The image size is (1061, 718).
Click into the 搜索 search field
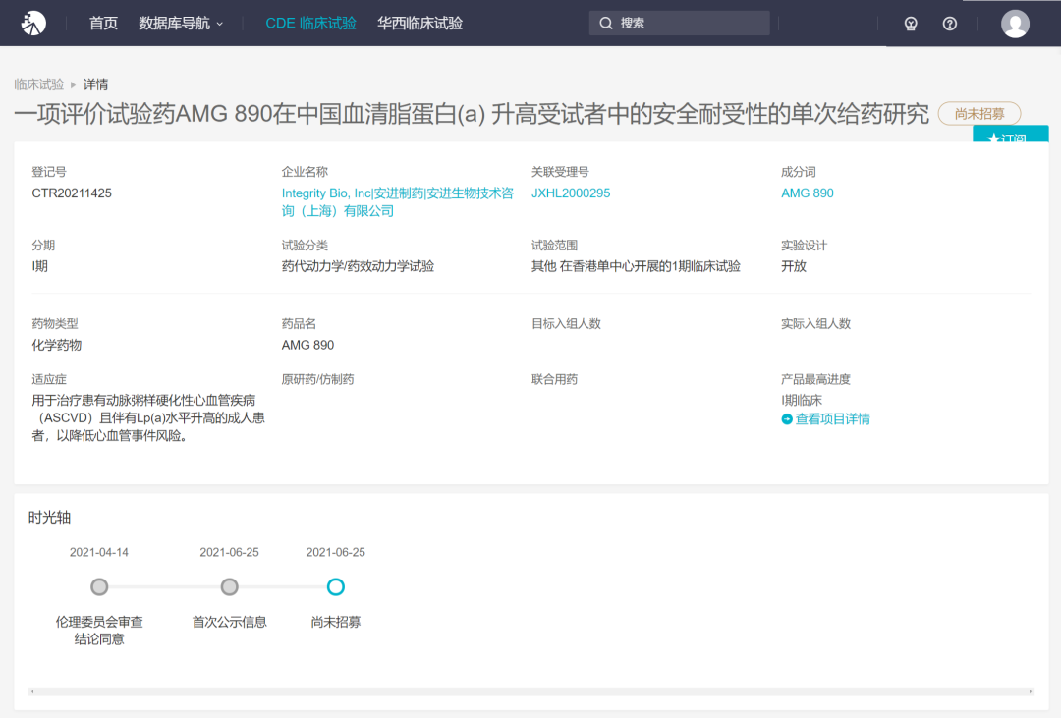click(688, 23)
